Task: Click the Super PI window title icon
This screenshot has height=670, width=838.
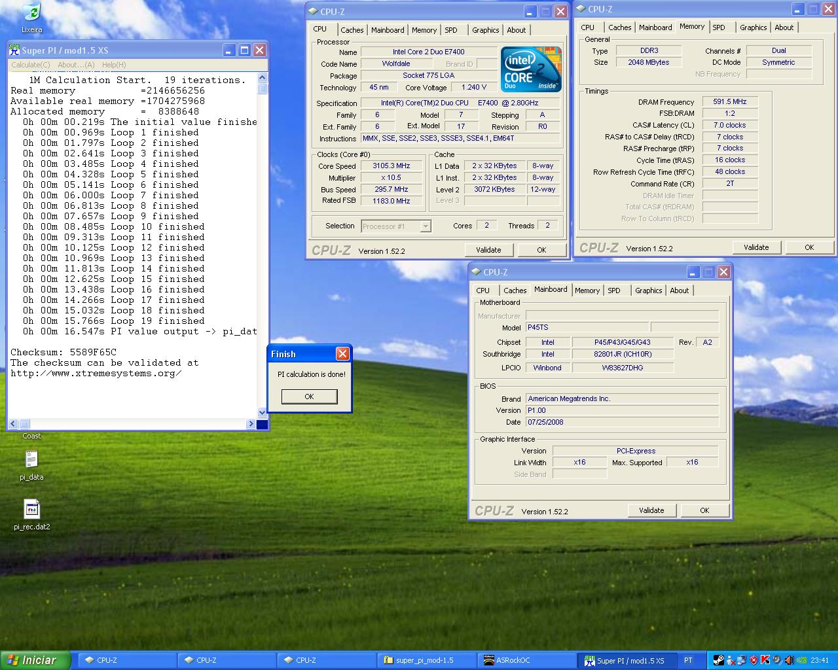Action: tap(14, 50)
